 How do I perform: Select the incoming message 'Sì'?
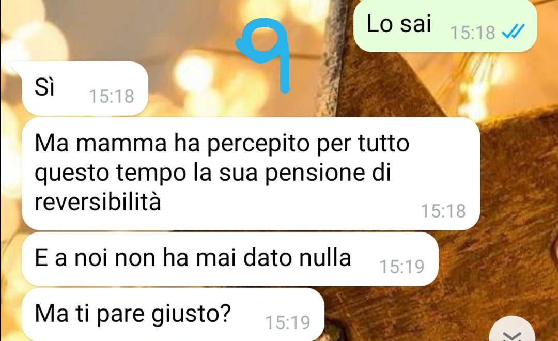pos(85,88)
